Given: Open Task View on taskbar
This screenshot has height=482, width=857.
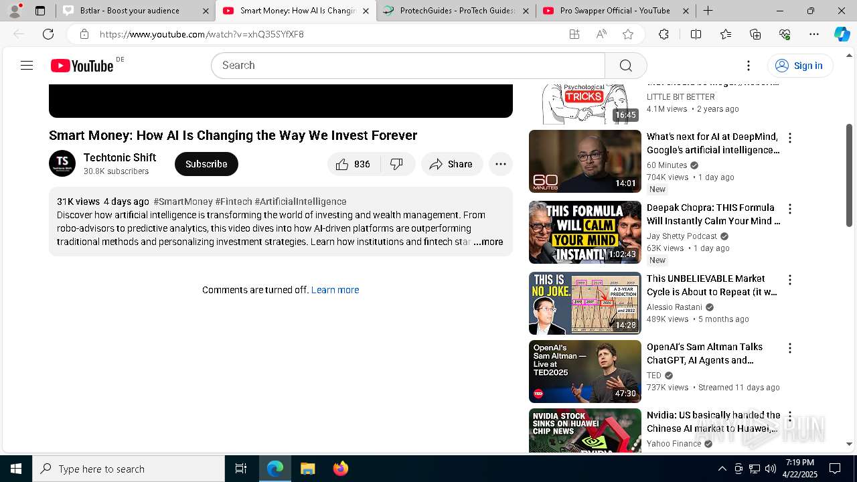Looking at the screenshot, I should pyautogui.click(x=241, y=469).
